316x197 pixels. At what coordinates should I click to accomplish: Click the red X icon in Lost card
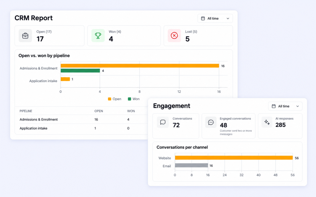(174, 36)
